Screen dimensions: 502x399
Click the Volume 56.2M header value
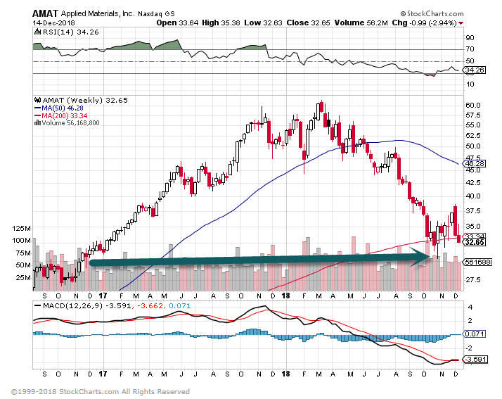coord(361,23)
